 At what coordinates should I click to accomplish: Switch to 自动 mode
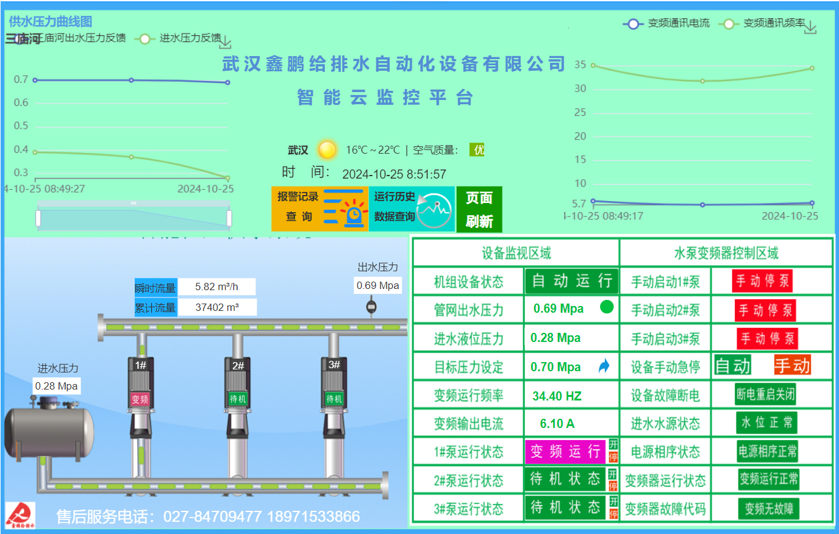(x=733, y=366)
